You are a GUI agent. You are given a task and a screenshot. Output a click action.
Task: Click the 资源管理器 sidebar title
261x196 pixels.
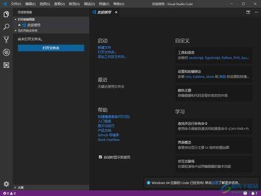(x=25, y=12)
